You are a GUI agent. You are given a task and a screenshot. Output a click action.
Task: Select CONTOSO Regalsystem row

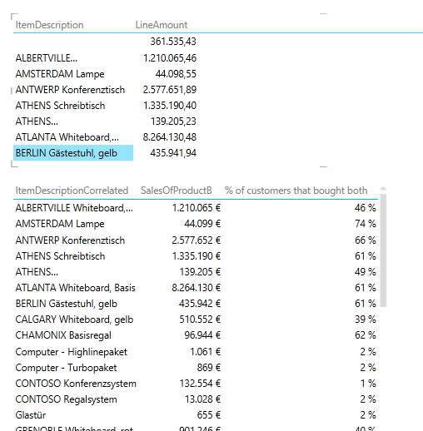point(196,399)
